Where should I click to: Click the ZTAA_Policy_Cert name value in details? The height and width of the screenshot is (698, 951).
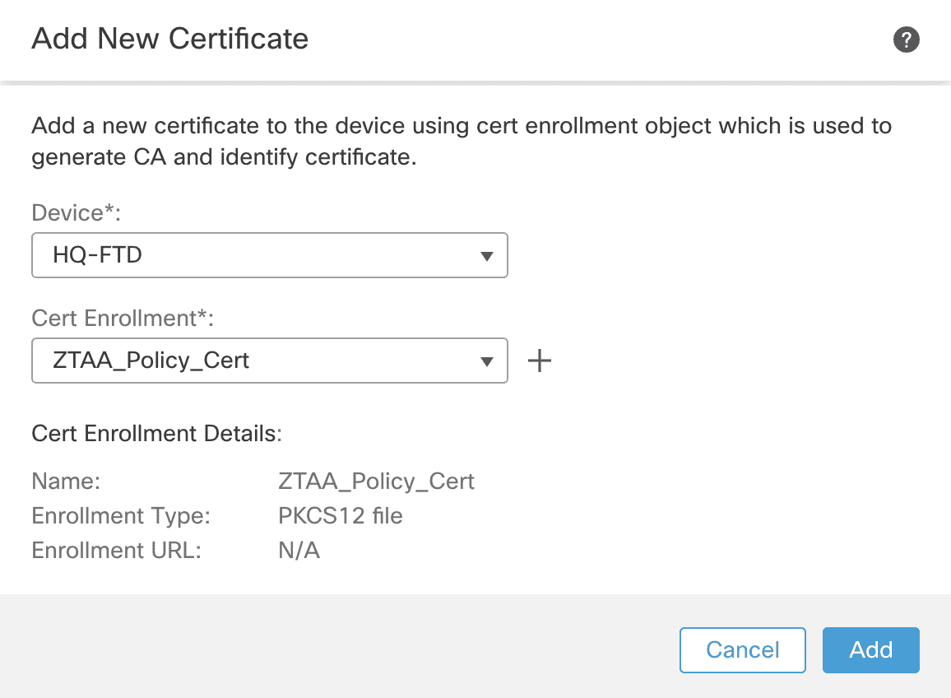coord(376,481)
